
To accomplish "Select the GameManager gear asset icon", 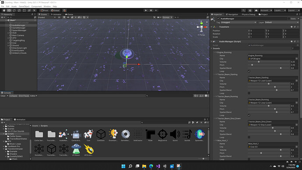I will coord(125,134).
